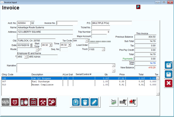Click the account suffix field showing 02
Image resolution: width=174 pixels, height=117 pixels.
(33, 23)
